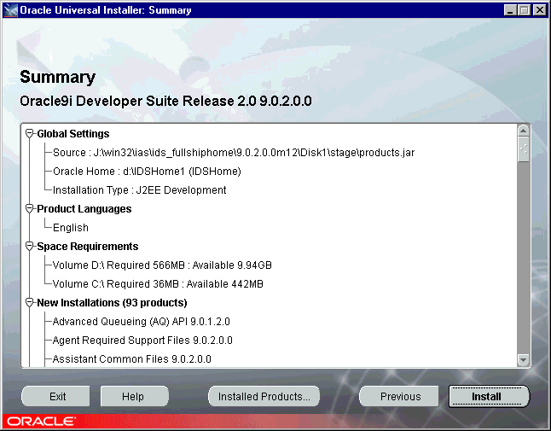Click the Exit button
The width and height of the screenshot is (551, 431).
point(56,396)
